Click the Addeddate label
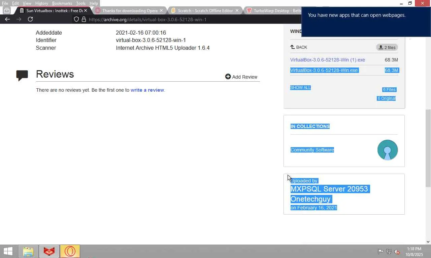The width and height of the screenshot is (431, 258). (49, 33)
